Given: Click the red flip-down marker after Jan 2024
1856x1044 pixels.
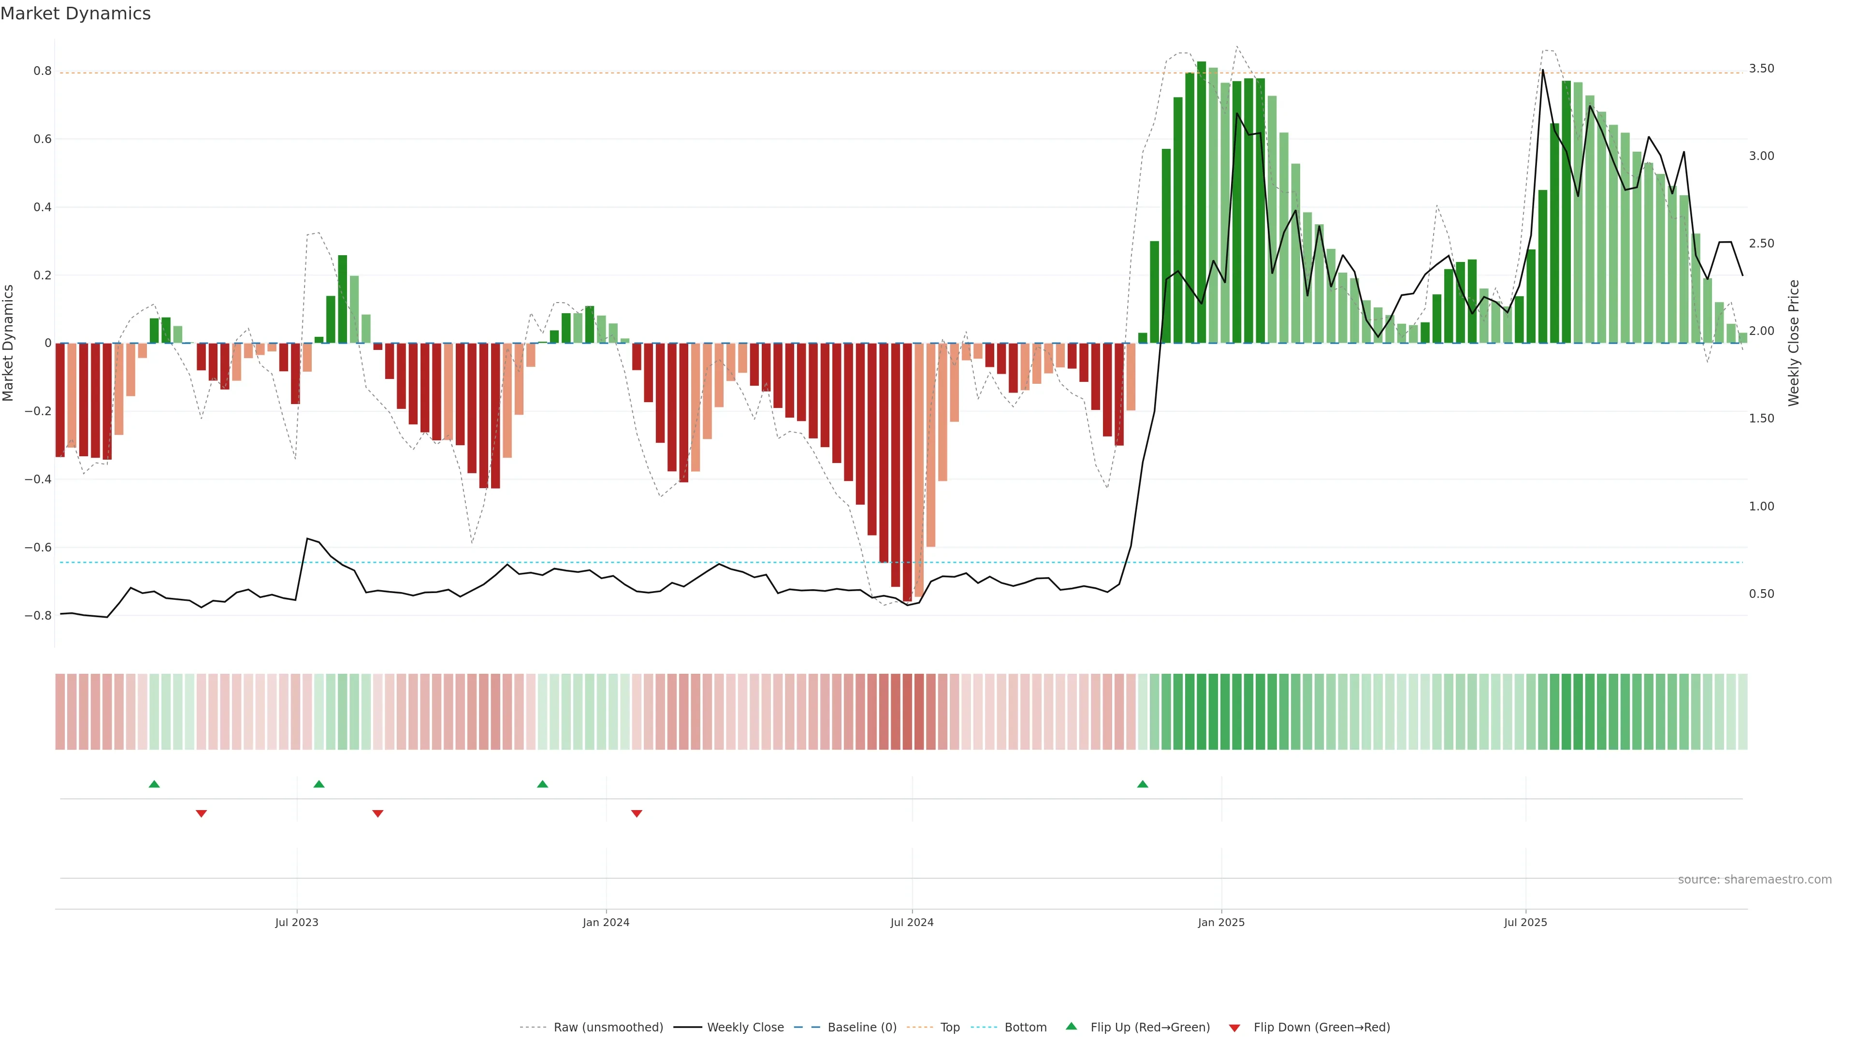Looking at the screenshot, I should point(637,813).
